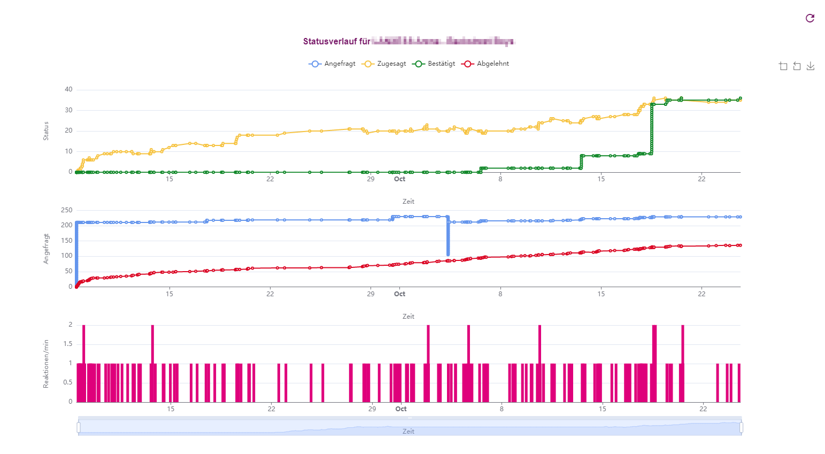Click the right handle of zoom slider
The width and height of the screenshot is (825, 454).
[x=741, y=427]
